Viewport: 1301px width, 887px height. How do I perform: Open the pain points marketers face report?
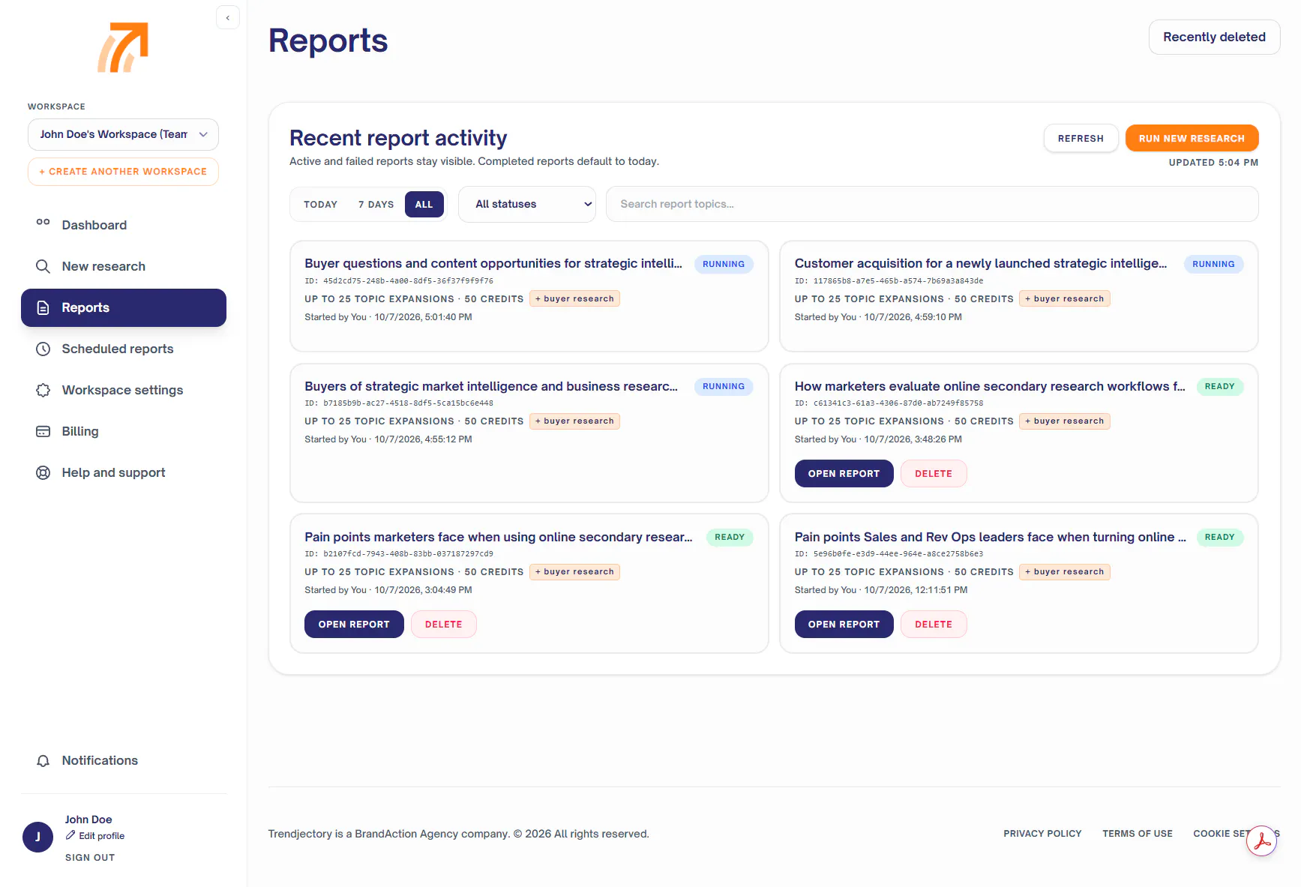coord(354,625)
